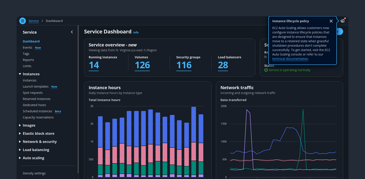Collapse the Instances navigation section
365x179 pixels.
pos(20,74)
